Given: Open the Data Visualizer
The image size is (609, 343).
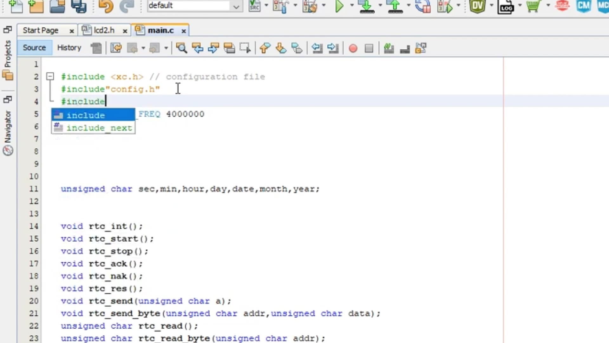Looking at the screenshot, I should (477, 6).
